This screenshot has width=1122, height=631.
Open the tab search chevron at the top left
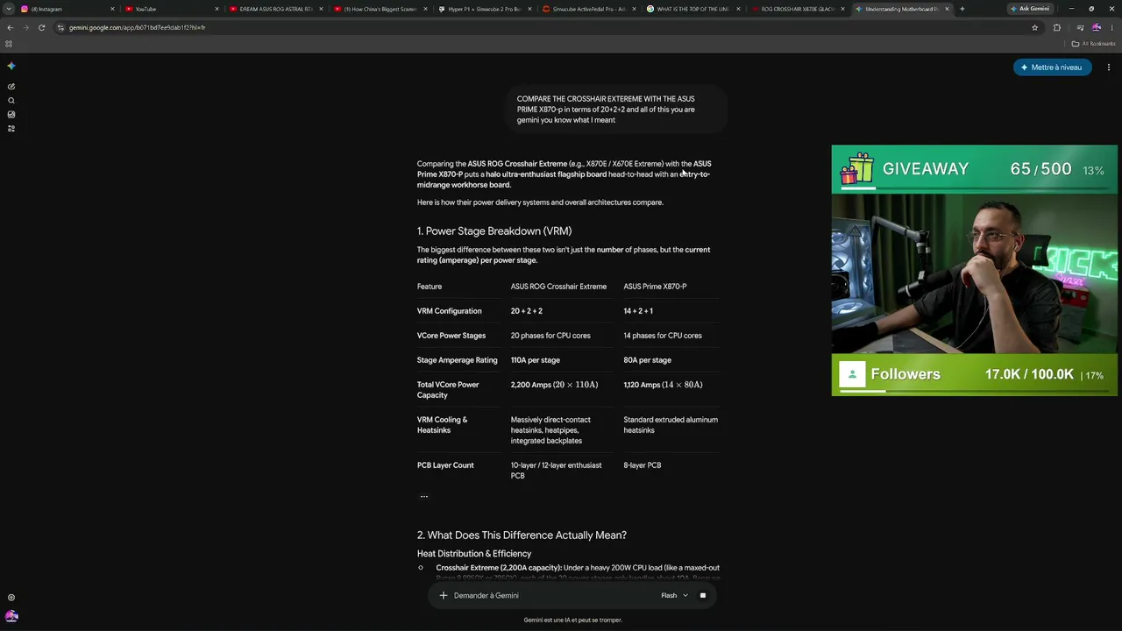[x=8, y=9]
